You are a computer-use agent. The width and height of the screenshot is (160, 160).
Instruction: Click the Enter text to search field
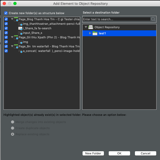click(x=116, y=19)
